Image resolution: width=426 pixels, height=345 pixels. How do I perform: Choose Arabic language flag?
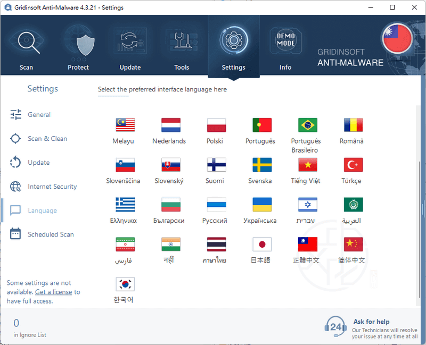pos(354,205)
